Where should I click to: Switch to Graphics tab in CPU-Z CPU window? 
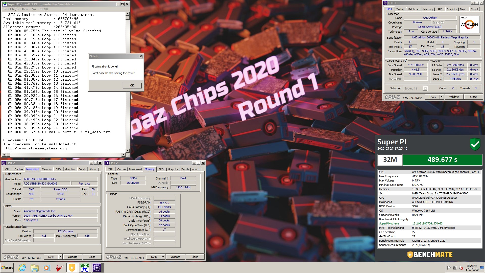click(452, 9)
